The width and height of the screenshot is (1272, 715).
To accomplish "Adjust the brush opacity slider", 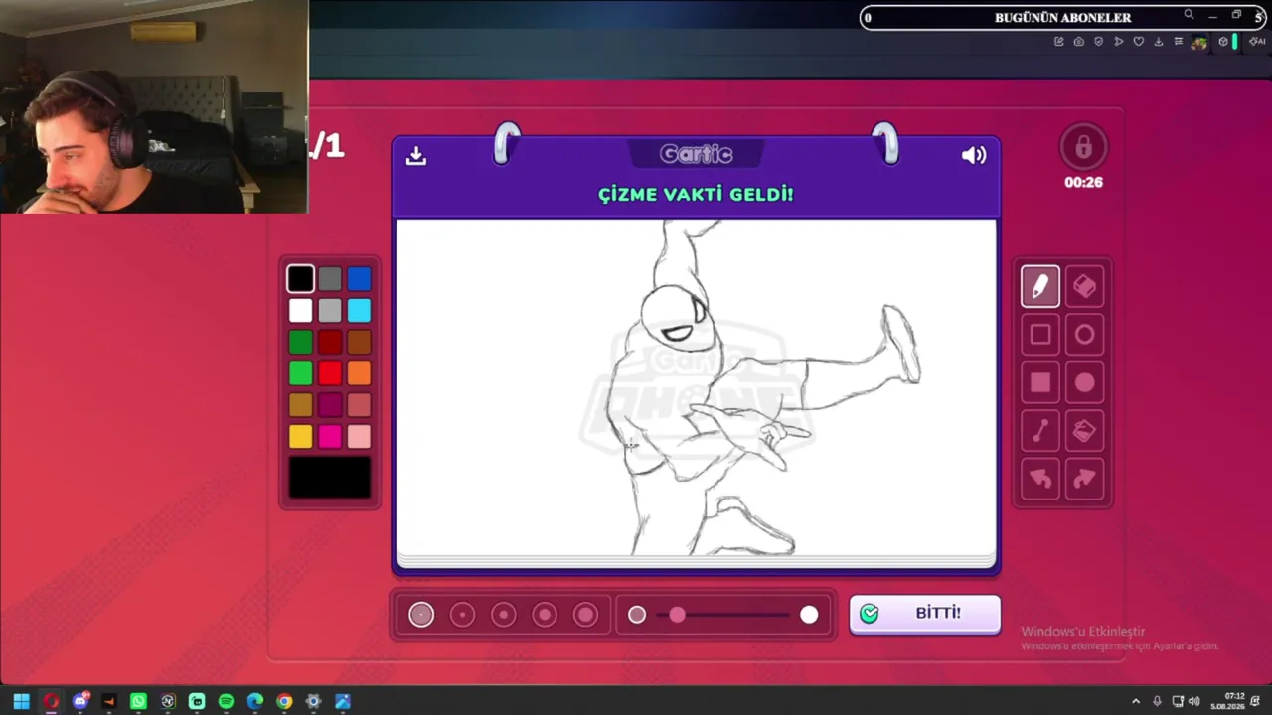I will point(722,615).
